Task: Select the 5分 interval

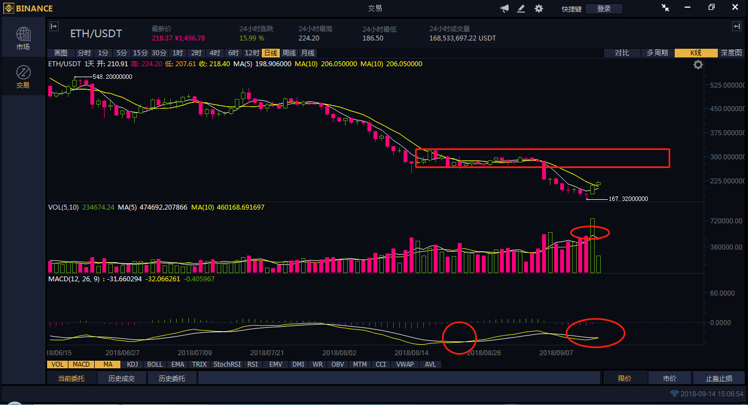Action: coord(122,53)
